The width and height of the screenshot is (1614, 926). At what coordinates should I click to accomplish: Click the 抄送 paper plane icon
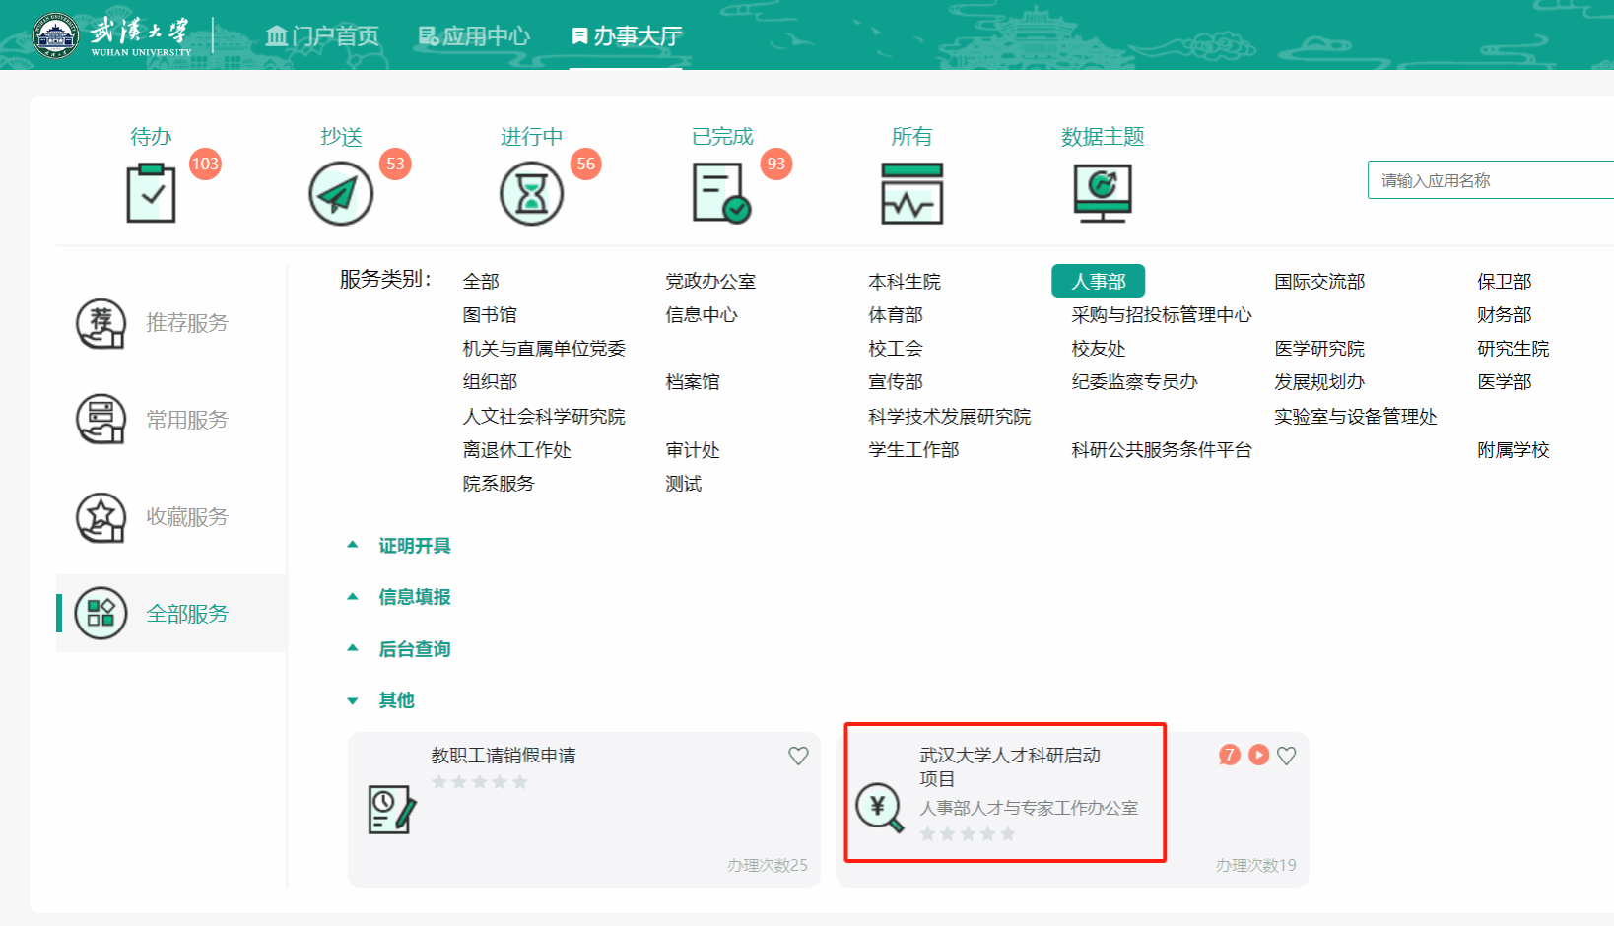(x=341, y=193)
